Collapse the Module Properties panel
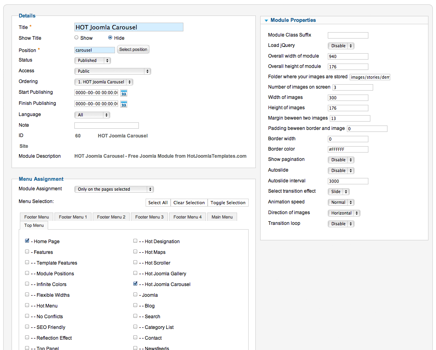436x350 pixels. [267, 20]
